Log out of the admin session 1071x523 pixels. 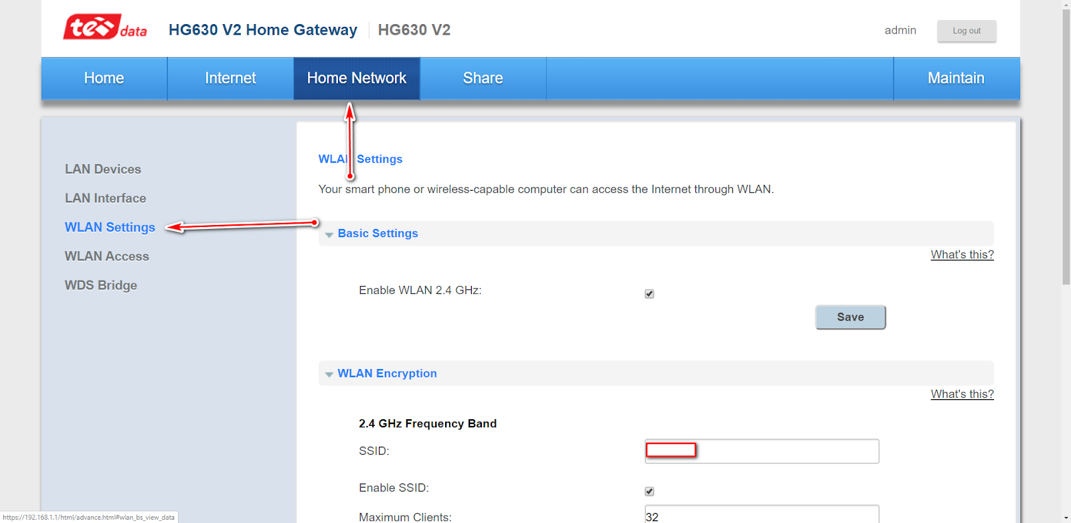tap(966, 30)
